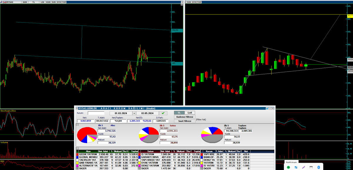Click TL currency tab on left chart
Screen dimensions: 353x170
coord(34,2)
